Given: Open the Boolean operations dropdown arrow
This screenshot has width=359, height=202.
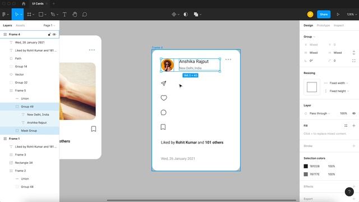Looking at the screenshot, I should pyautogui.click(x=201, y=15).
